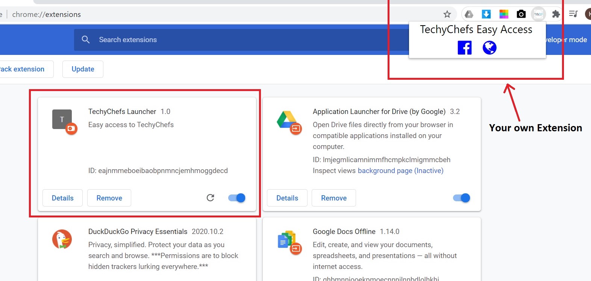Open the media control playlist icon
This screenshot has width=591, height=281.
[573, 14]
